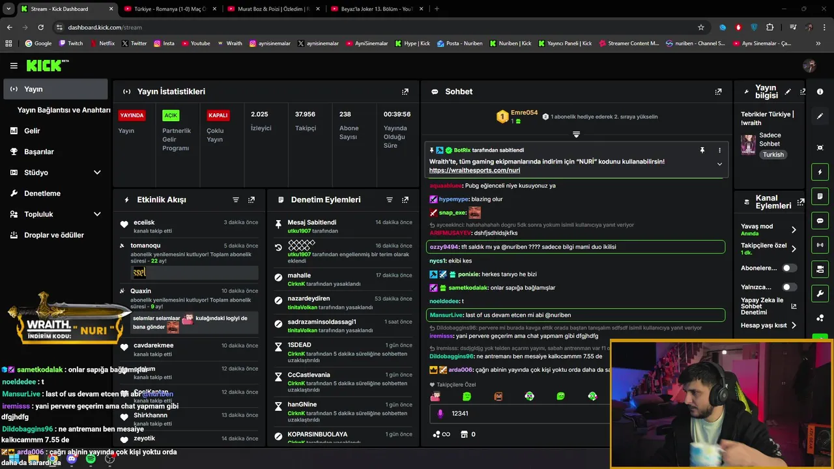This screenshot has width=834, height=469.
Task: Filter the Denetim Eylemleri list
Action: coord(390,200)
